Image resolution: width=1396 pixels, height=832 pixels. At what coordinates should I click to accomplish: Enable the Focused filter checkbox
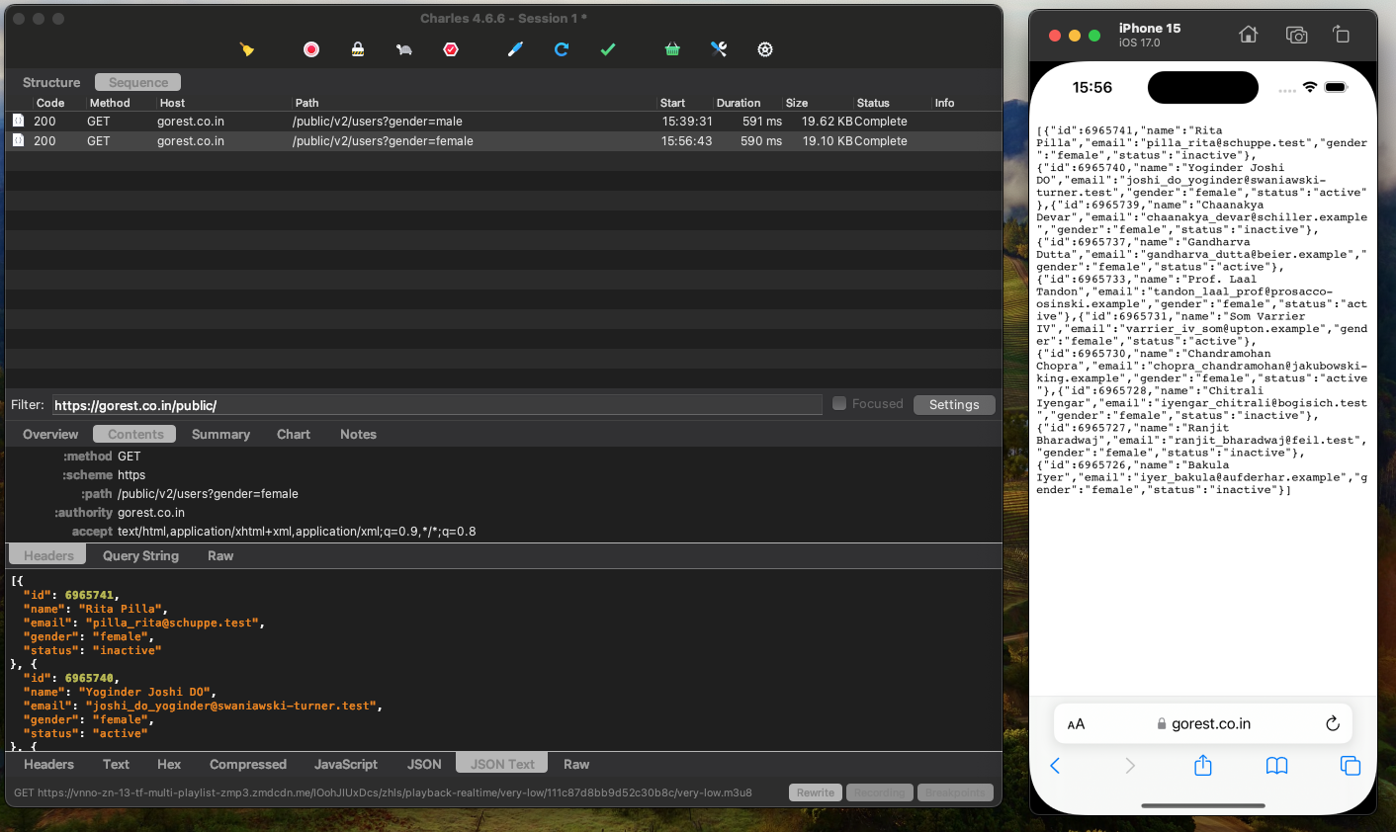(838, 403)
